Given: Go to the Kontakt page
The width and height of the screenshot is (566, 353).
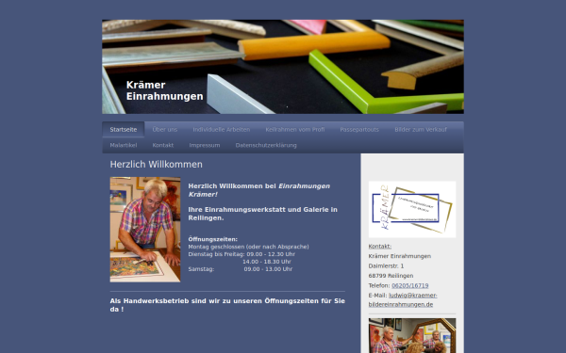Looking at the screenshot, I should click(163, 145).
